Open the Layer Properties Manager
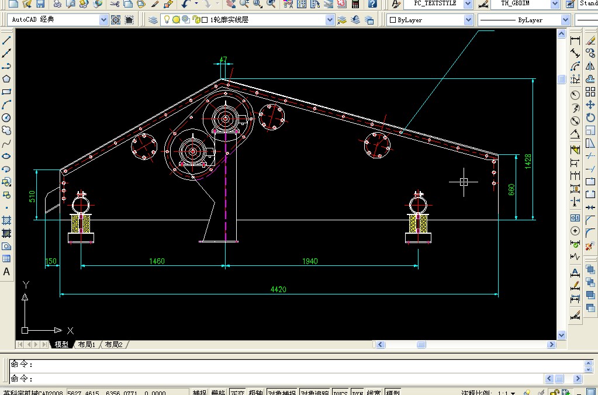The width and height of the screenshot is (598, 395). pos(153,20)
